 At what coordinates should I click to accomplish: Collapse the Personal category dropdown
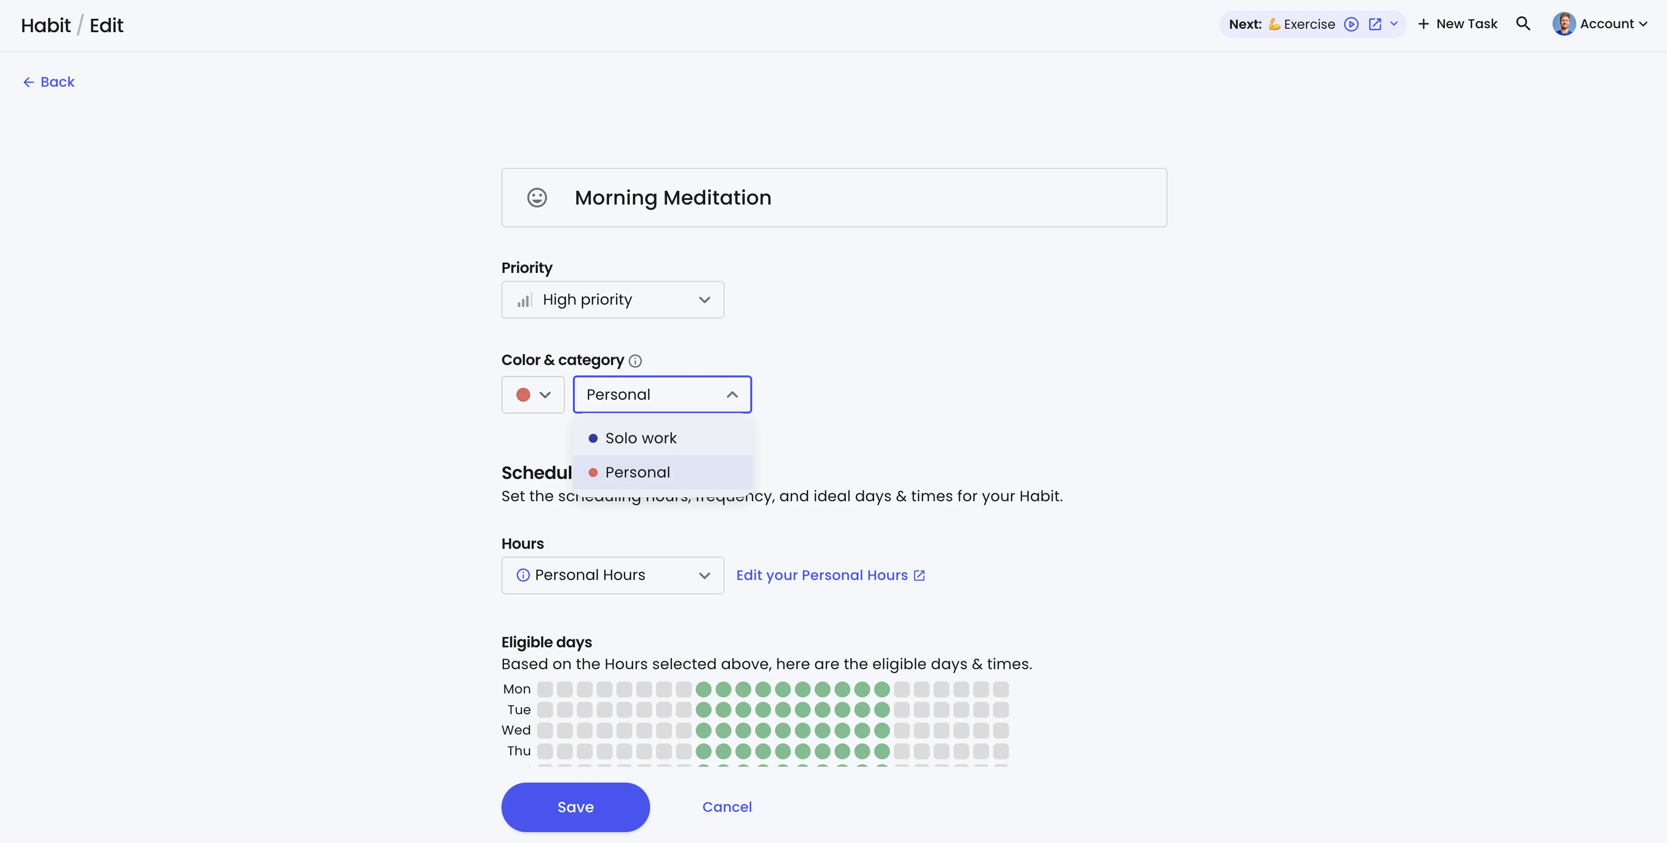point(732,395)
